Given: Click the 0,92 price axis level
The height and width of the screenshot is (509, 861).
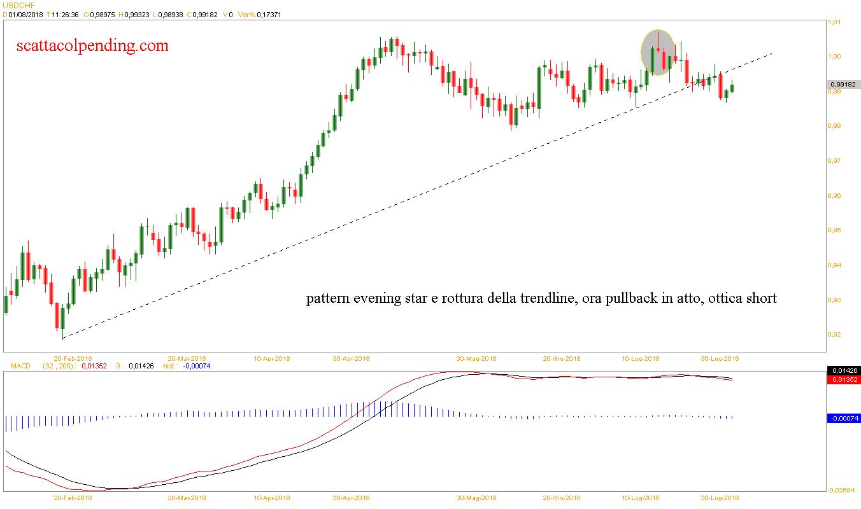Looking at the screenshot, I should [x=834, y=334].
